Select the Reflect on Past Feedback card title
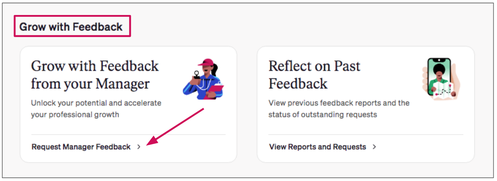The image size is (497, 181). click(x=314, y=75)
